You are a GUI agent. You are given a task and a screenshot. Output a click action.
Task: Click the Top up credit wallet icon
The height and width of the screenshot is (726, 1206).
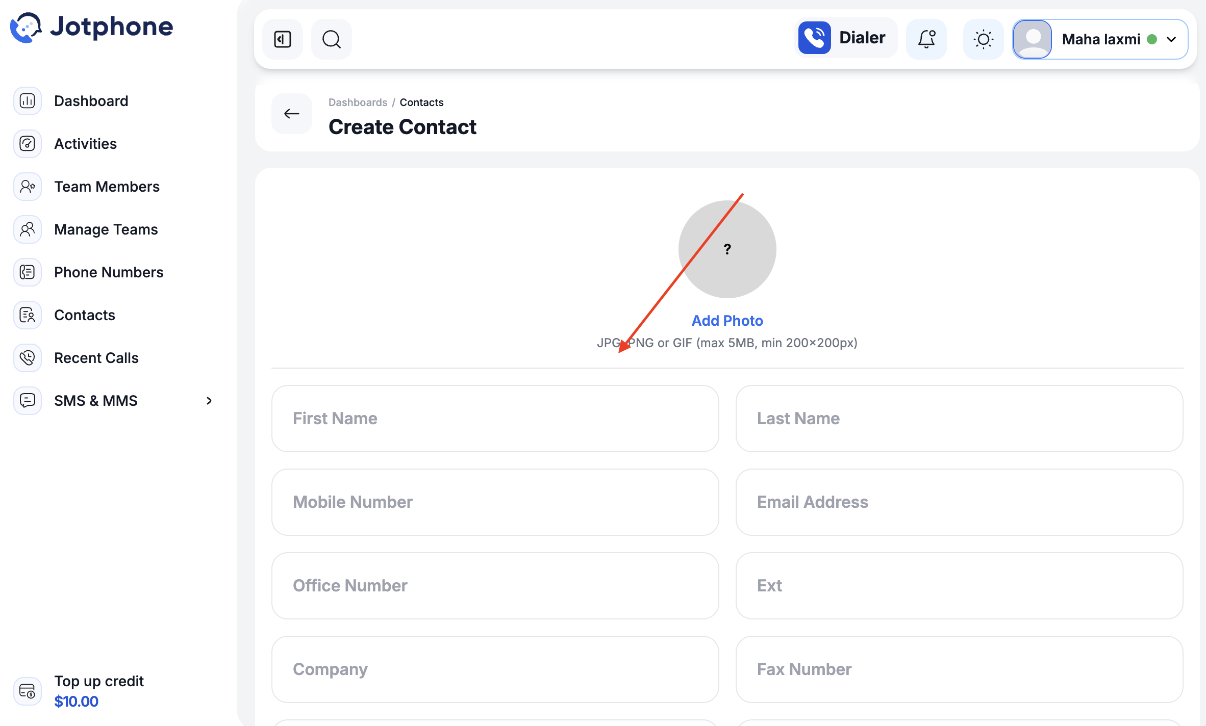coord(28,691)
